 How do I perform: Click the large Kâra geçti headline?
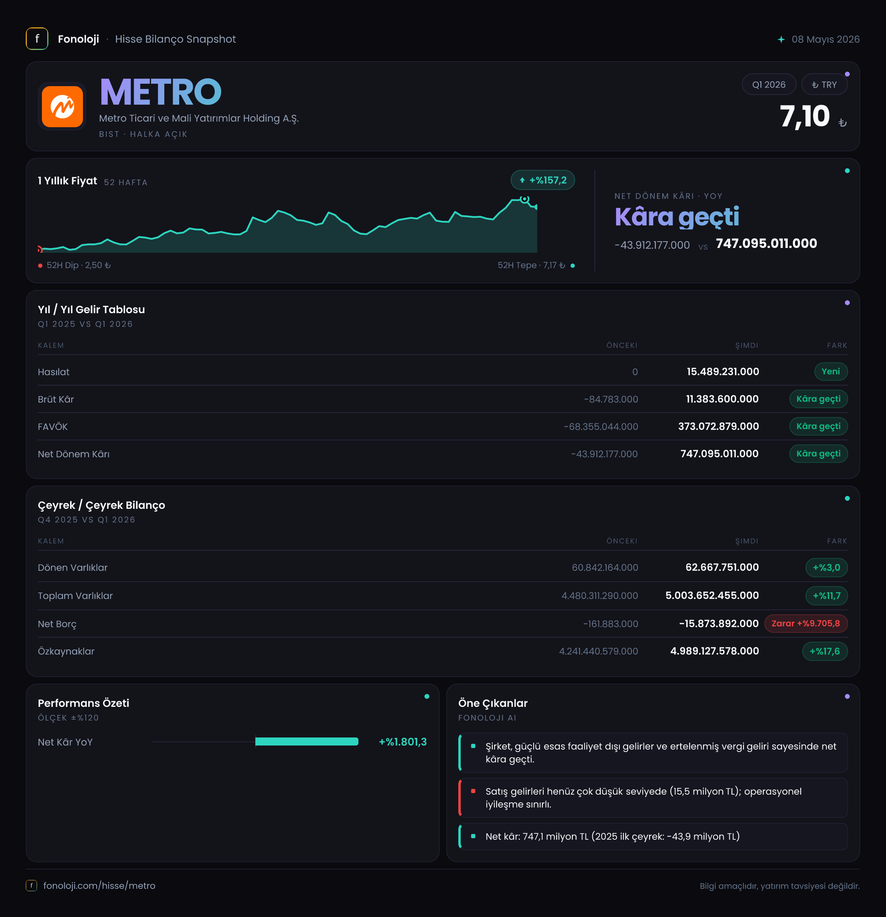(x=677, y=217)
